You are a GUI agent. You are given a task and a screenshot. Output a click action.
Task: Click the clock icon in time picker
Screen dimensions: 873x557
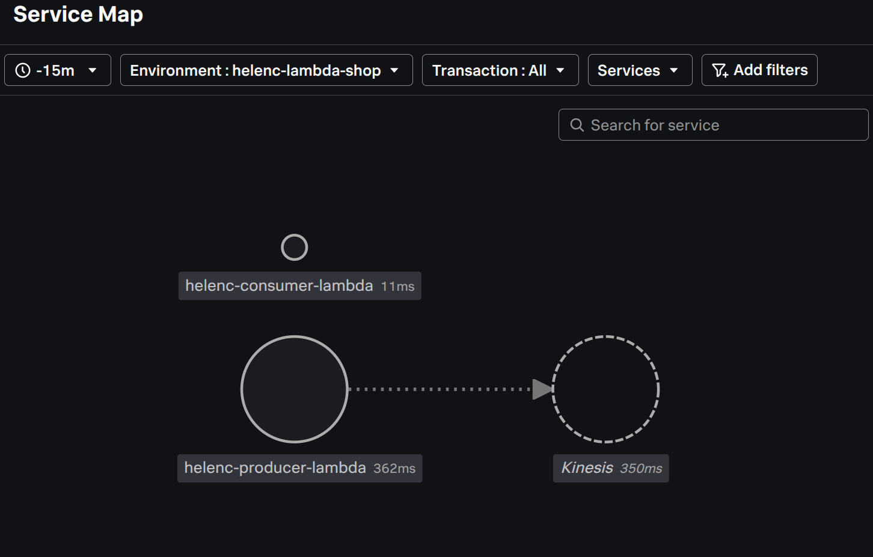[x=23, y=70]
